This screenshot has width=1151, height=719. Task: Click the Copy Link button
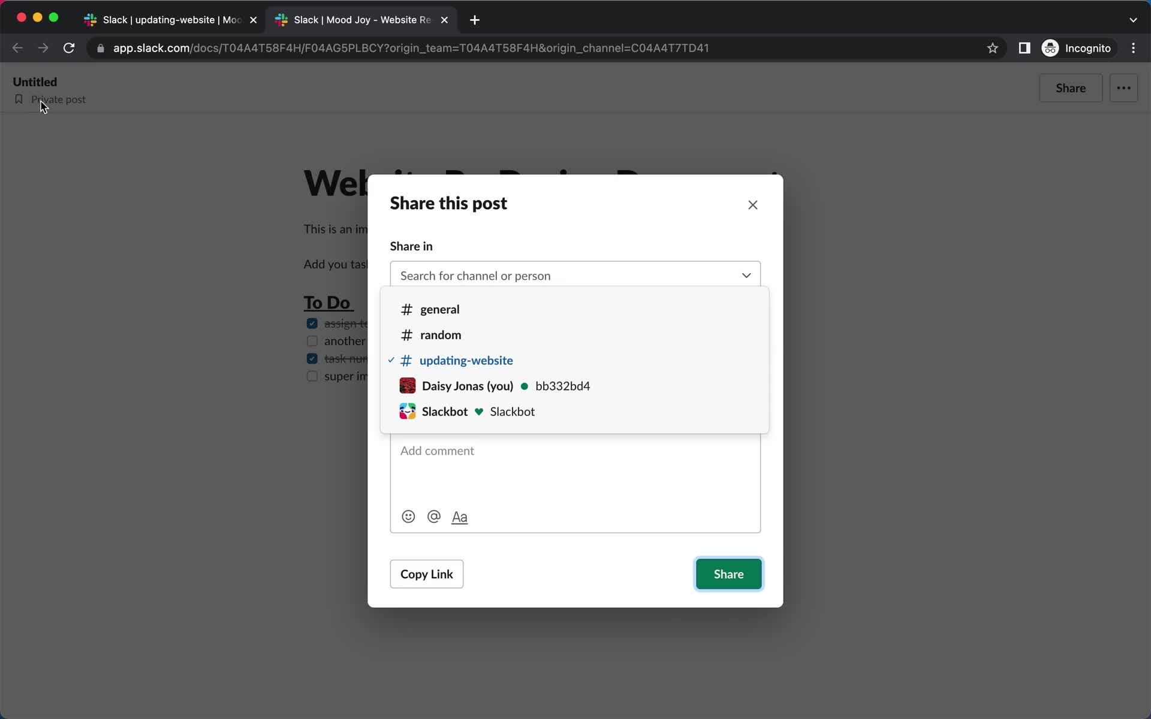click(x=427, y=573)
